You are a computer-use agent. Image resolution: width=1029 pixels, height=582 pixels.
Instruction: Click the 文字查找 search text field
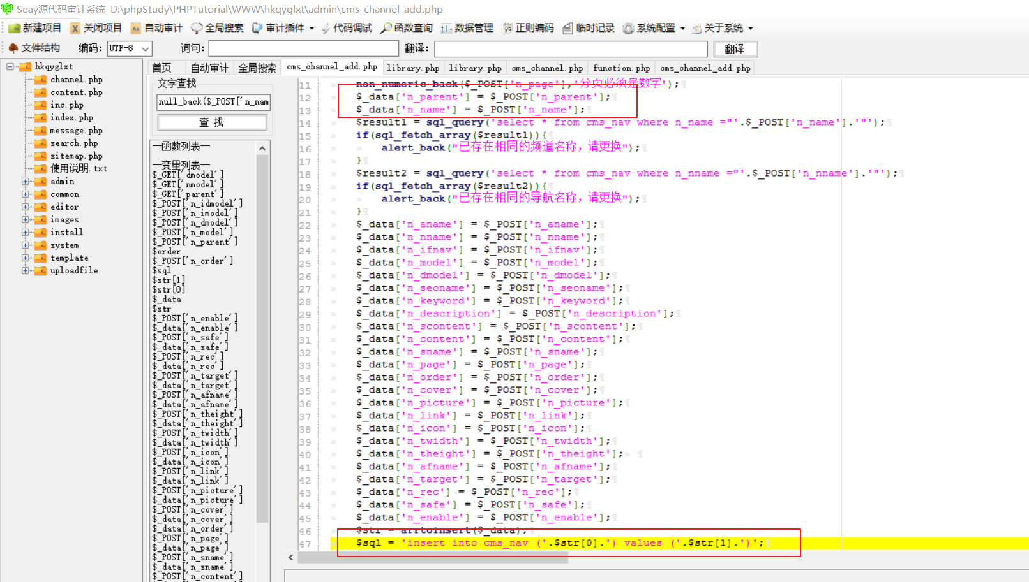click(x=213, y=101)
